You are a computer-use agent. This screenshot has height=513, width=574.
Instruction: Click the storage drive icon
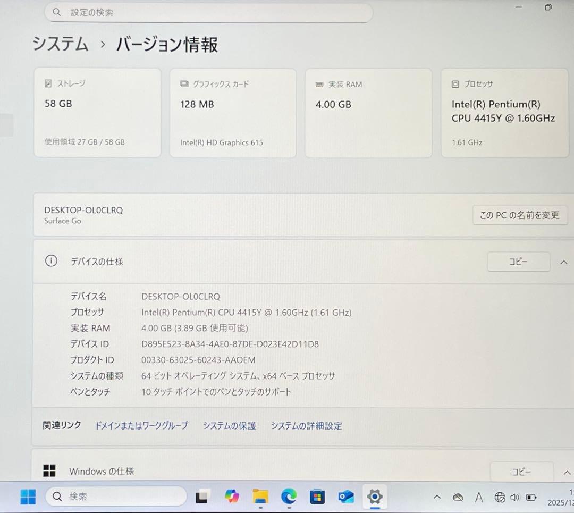click(48, 83)
